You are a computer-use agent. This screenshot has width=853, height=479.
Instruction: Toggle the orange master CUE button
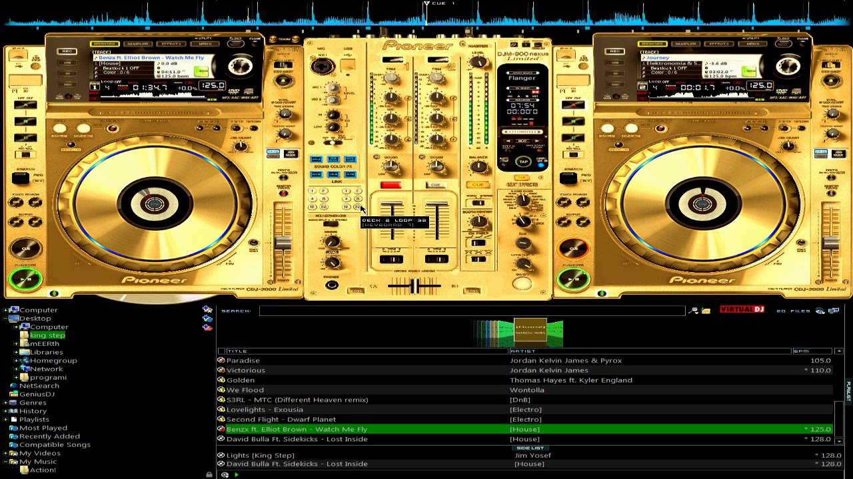[477, 185]
